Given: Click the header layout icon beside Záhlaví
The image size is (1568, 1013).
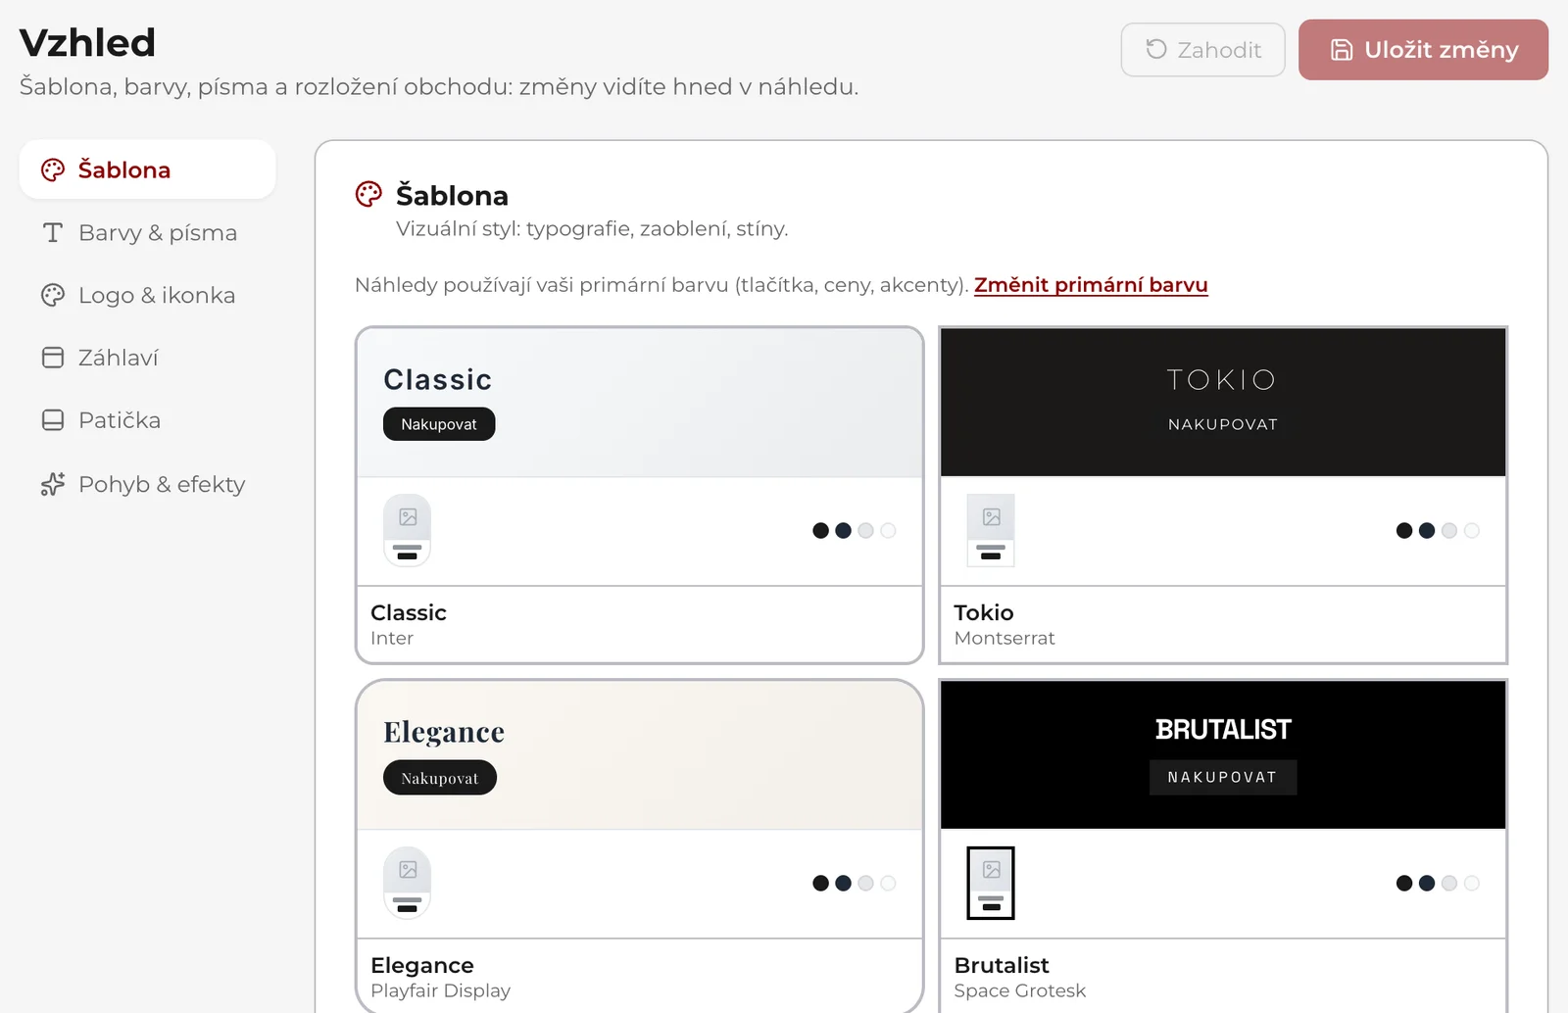Looking at the screenshot, I should [53, 358].
